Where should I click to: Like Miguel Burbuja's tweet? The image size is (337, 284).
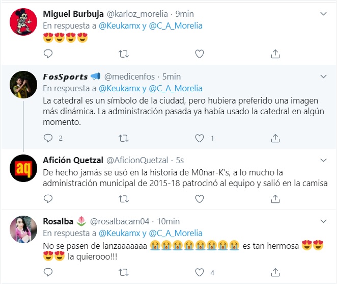pyautogui.click(x=200, y=54)
